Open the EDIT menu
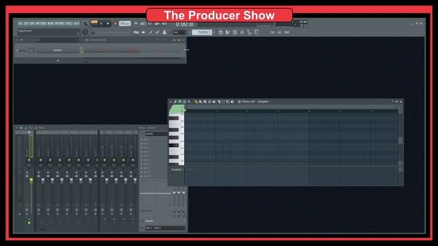The width and height of the screenshot is (438, 246). coord(26,24)
